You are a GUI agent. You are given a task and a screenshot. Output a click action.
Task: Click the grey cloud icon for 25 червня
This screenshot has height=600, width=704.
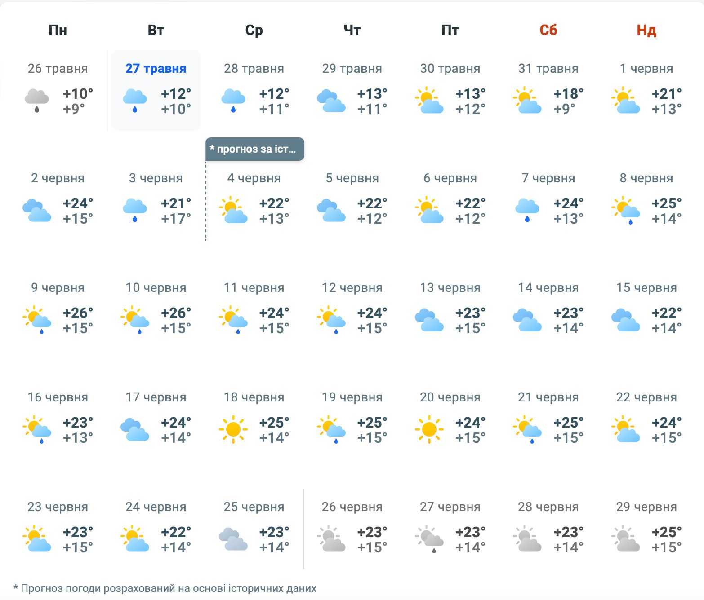233,539
